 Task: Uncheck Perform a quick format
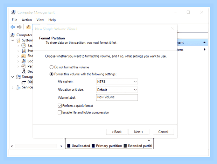(x=59, y=106)
